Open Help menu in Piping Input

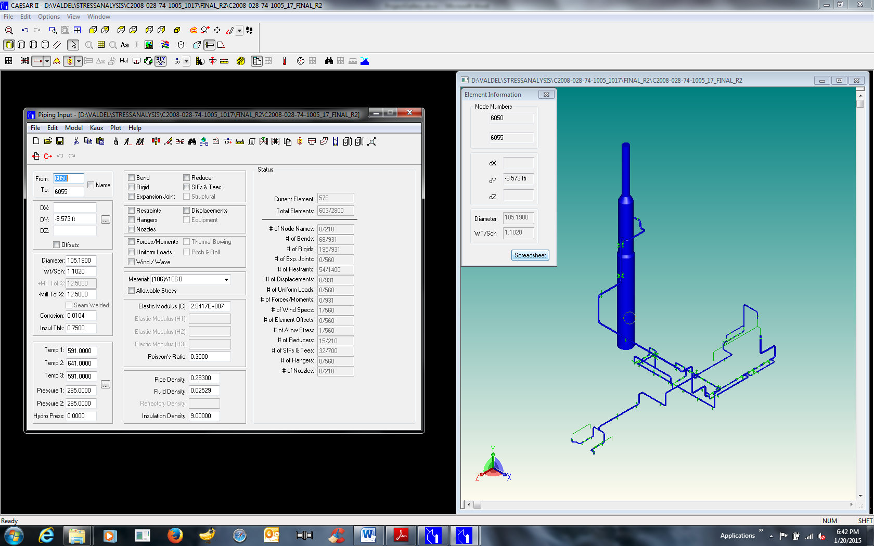click(x=135, y=128)
